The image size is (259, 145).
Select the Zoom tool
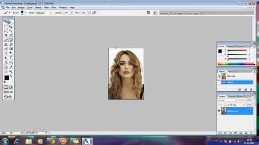tap(11, 71)
